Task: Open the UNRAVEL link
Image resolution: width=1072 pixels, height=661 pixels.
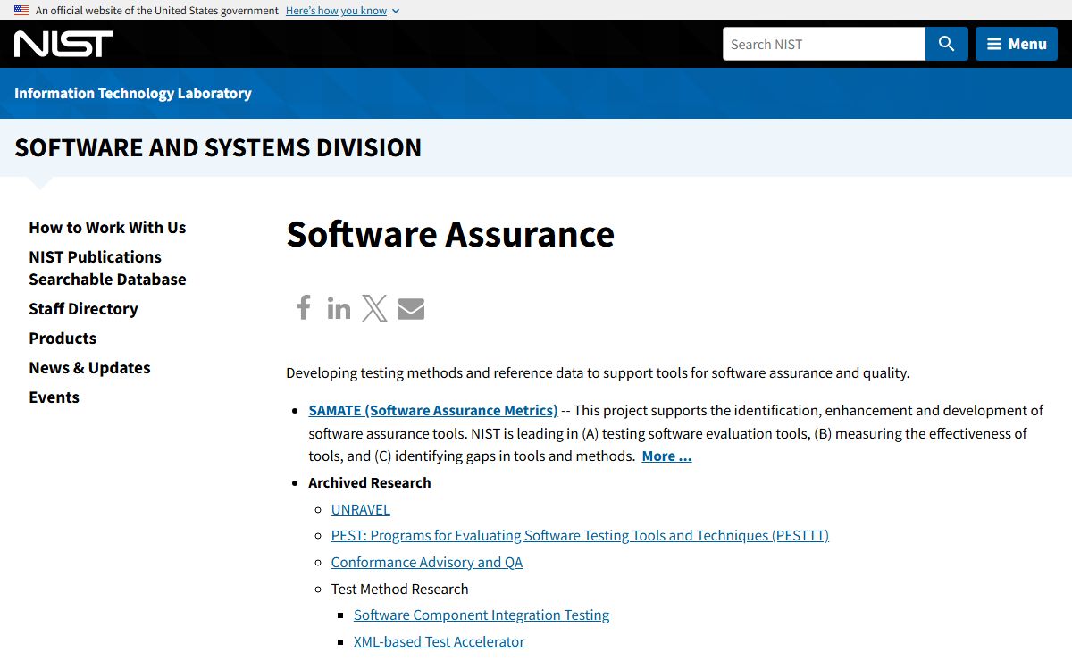Action: [361, 509]
